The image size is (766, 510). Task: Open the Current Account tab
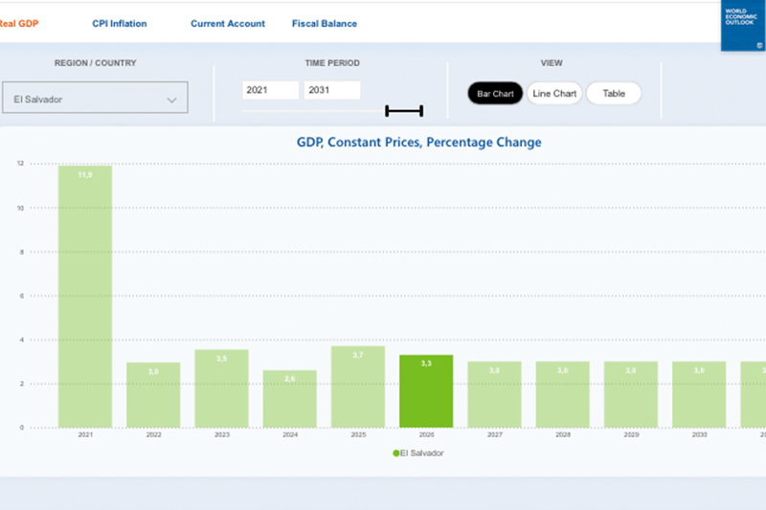pyautogui.click(x=228, y=24)
